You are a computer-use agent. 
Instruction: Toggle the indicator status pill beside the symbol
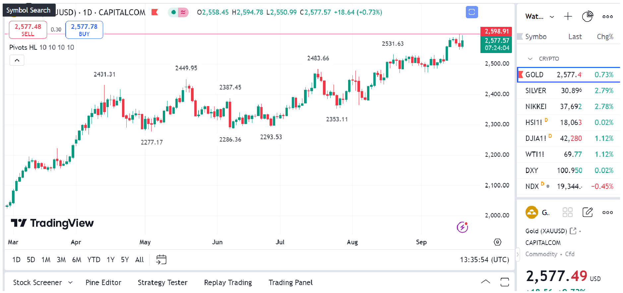pyautogui.click(x=178, y=12)
